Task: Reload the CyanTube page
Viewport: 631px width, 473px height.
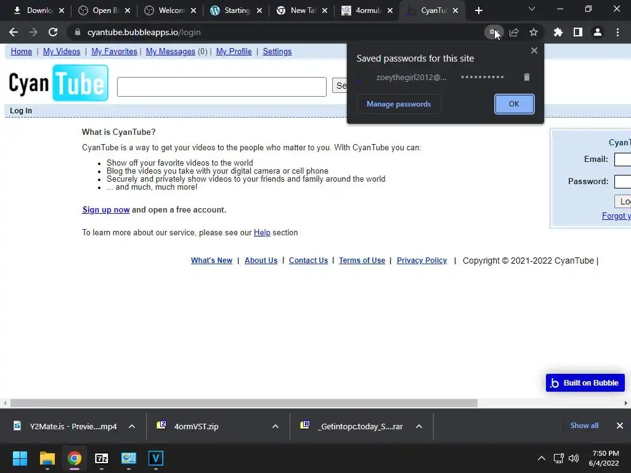Action: pyautogui.click(x=53, y=32)
